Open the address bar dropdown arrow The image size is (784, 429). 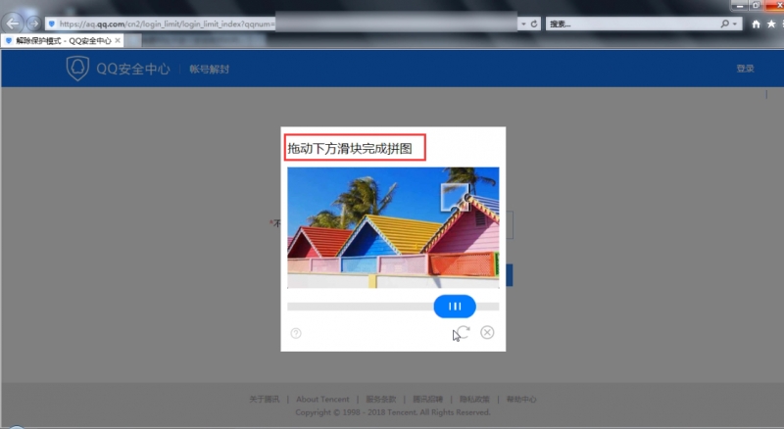click(x=523, y=24)
